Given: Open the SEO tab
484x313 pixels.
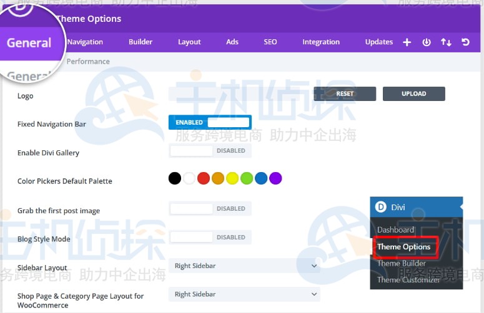Looking at the screenshot, I should point(270,42).
